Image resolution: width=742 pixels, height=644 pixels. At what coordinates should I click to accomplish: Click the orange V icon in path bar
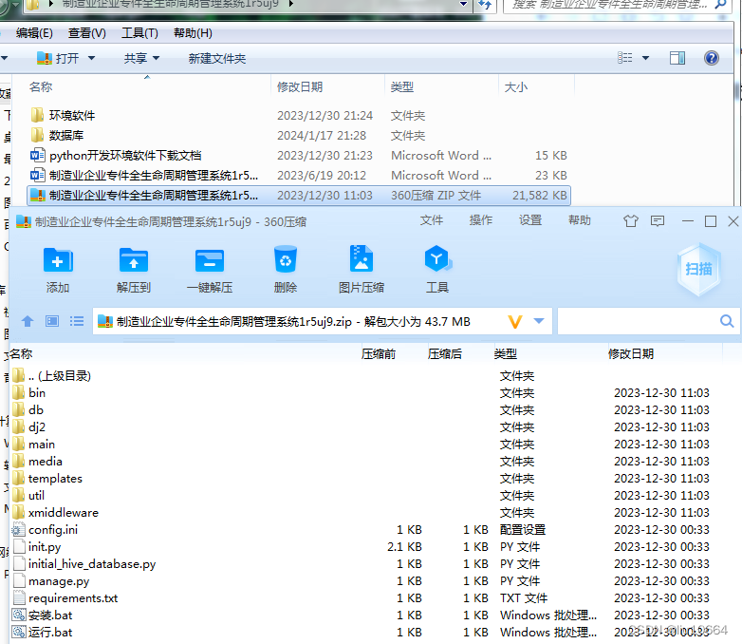click(515, 322)
